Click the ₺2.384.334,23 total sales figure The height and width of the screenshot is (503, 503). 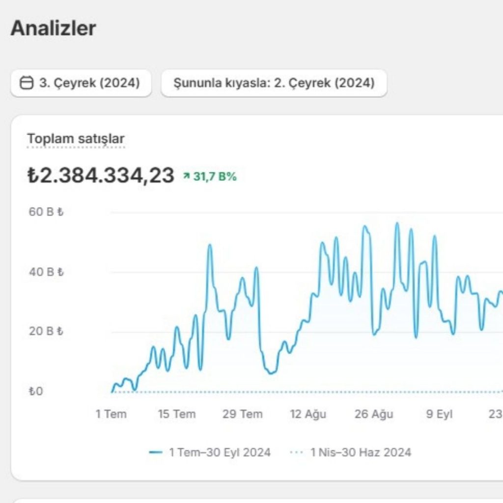(101, 175)
